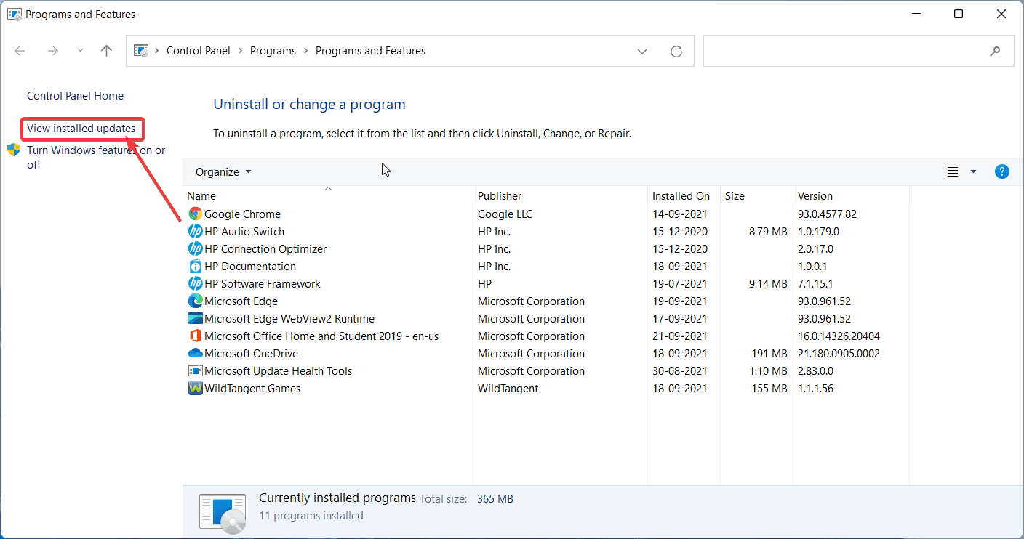
Task: Click the 191 MB size cell
Action: point(769,353)
